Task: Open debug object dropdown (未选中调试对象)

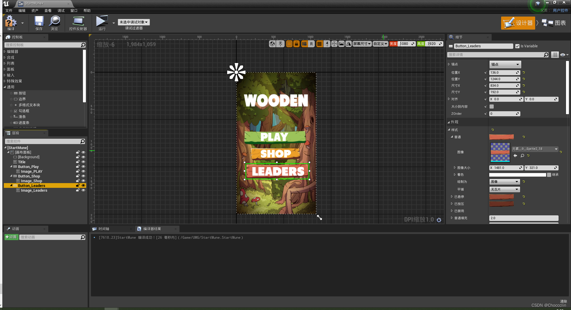Action: pyautogui.click(x=134, y=22)
